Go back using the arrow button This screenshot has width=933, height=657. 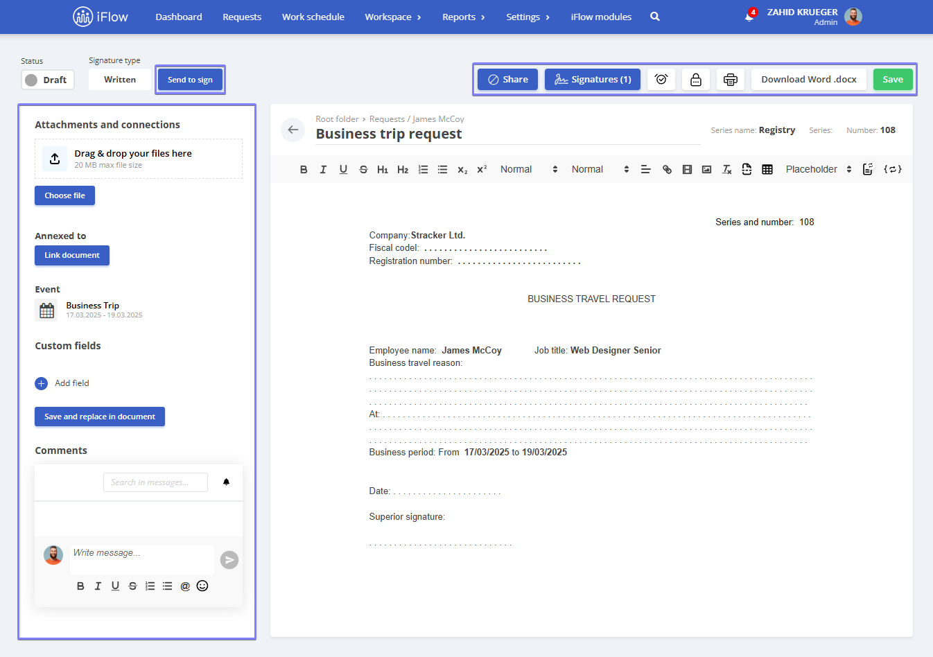click(293, 130)
